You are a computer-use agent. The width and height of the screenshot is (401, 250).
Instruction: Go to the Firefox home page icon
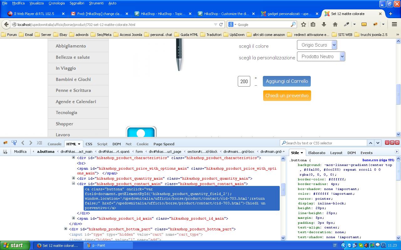(335, 24)
